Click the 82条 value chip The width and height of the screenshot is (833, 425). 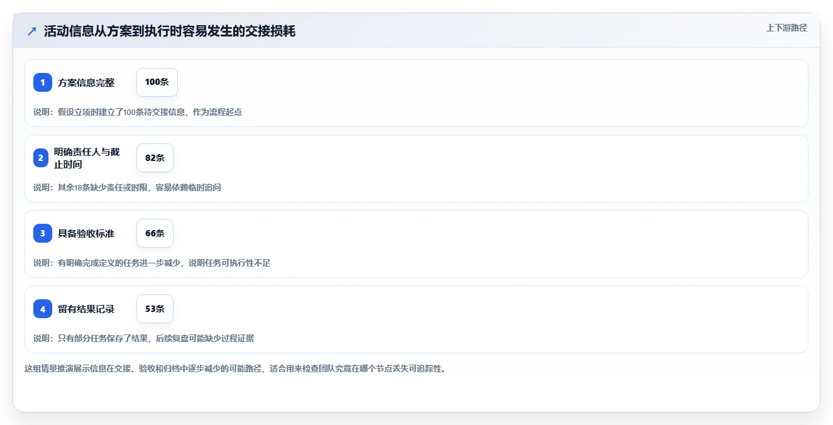point(155,158)
